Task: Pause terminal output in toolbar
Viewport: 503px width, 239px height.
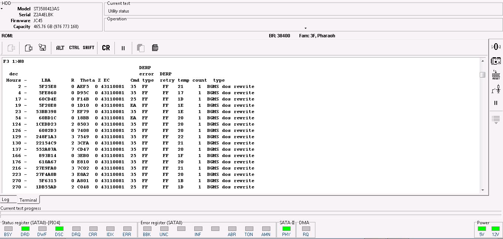Action: coord(123,48)
